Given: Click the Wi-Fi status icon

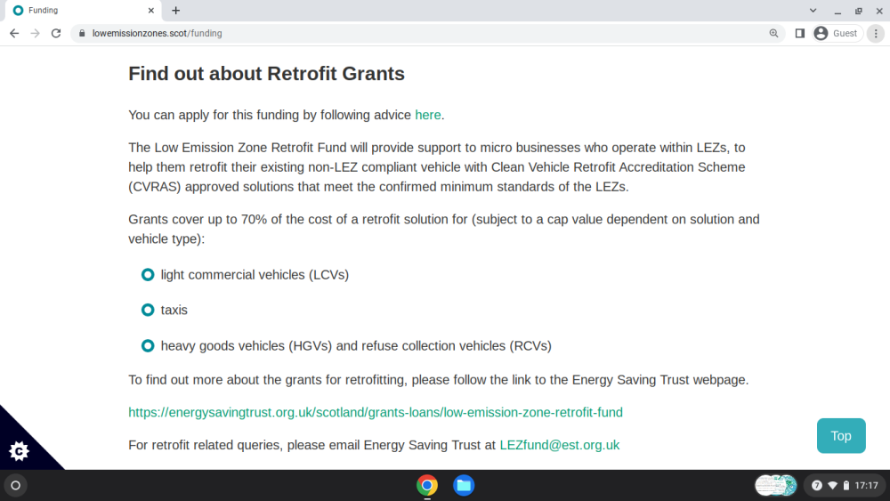Looking at the screenshot, I should [x=833, y=485].
